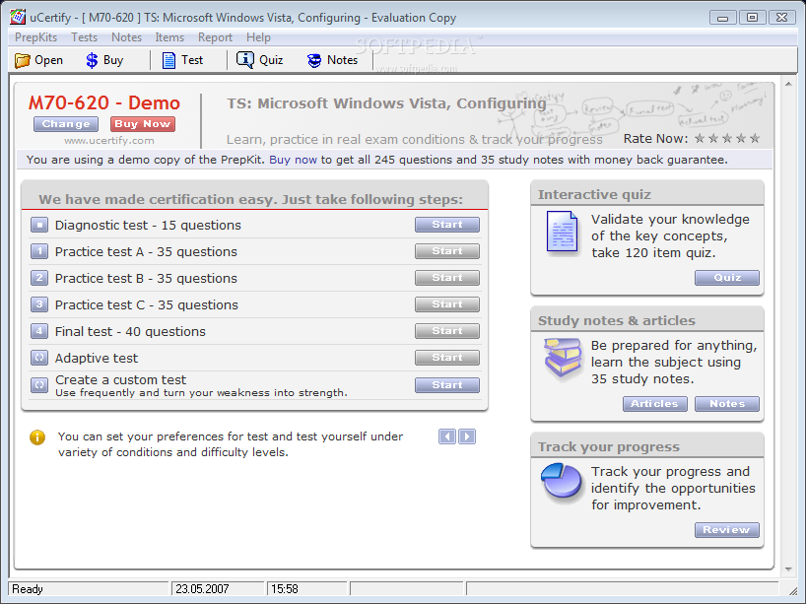Click the number 3 icon for Practice test C
This screenshot has height=604, width=806.
pos(39,304)
